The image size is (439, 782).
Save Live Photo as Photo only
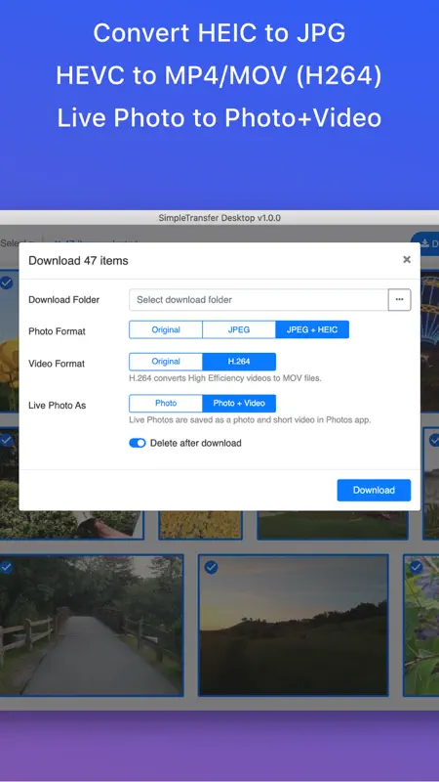click(166, 403)
